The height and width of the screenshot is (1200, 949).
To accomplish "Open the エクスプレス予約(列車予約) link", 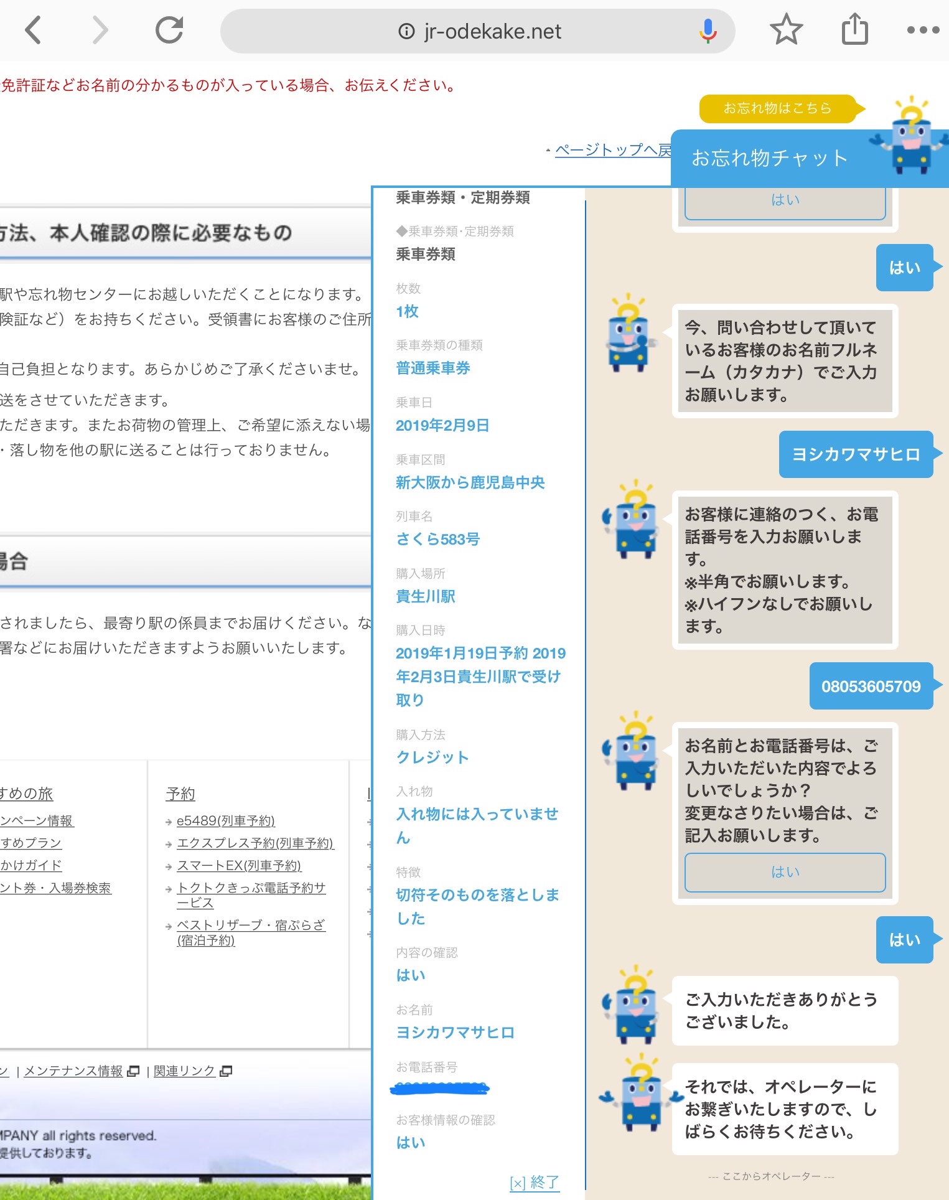I will 255,843.
